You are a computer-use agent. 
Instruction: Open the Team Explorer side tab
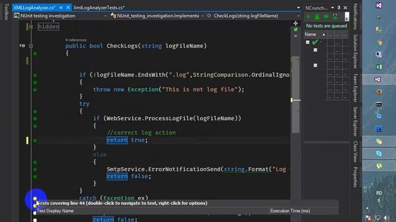[x=355, y=88]
